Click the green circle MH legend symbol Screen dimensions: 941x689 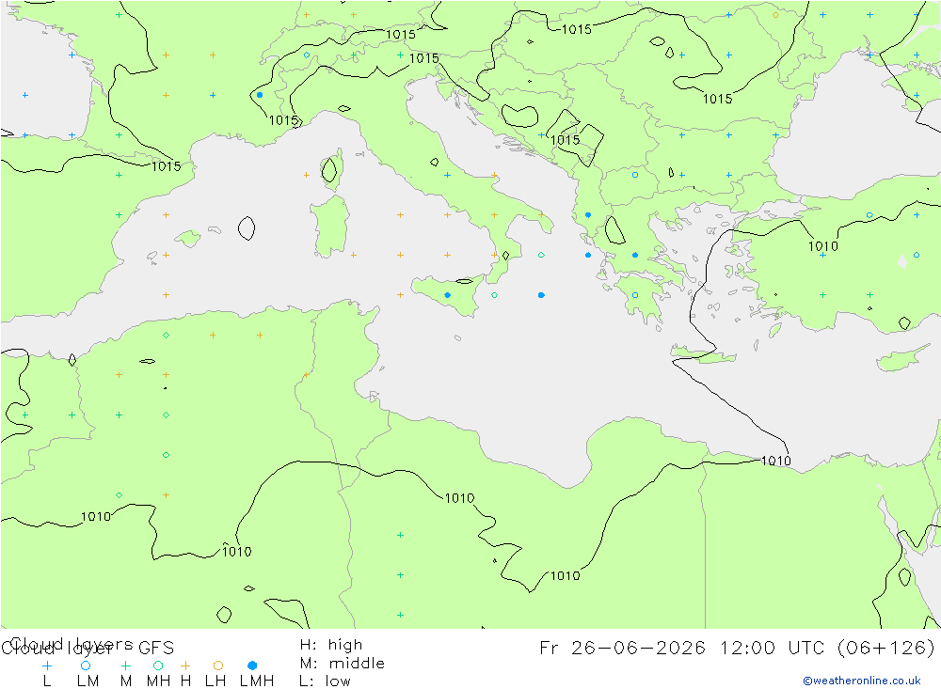click(x=158, y=665)
